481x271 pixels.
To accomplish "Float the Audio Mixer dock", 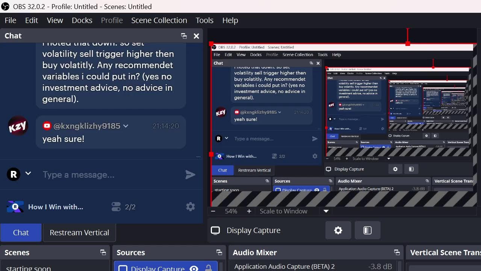I will pos(397,253).
